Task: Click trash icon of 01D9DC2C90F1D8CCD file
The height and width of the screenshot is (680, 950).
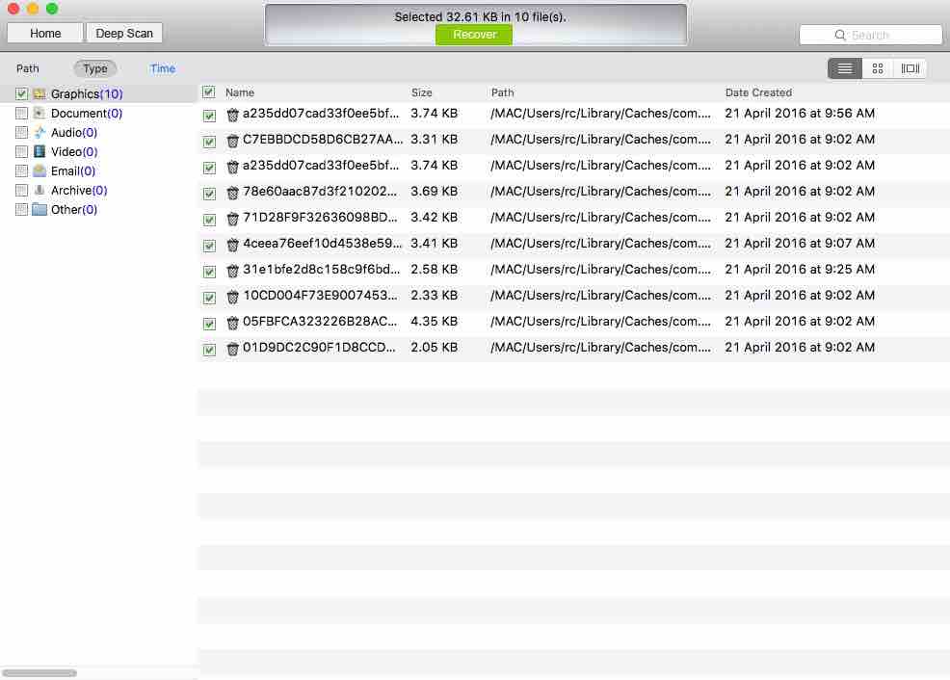Action: pyautogui.click(x=232, y=349)
